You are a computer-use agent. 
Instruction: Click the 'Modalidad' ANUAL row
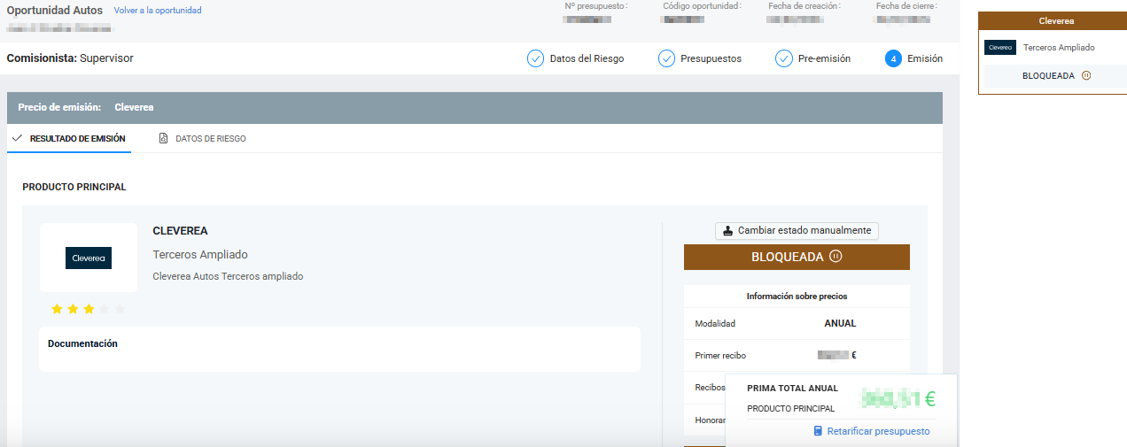tap(797, 323)
